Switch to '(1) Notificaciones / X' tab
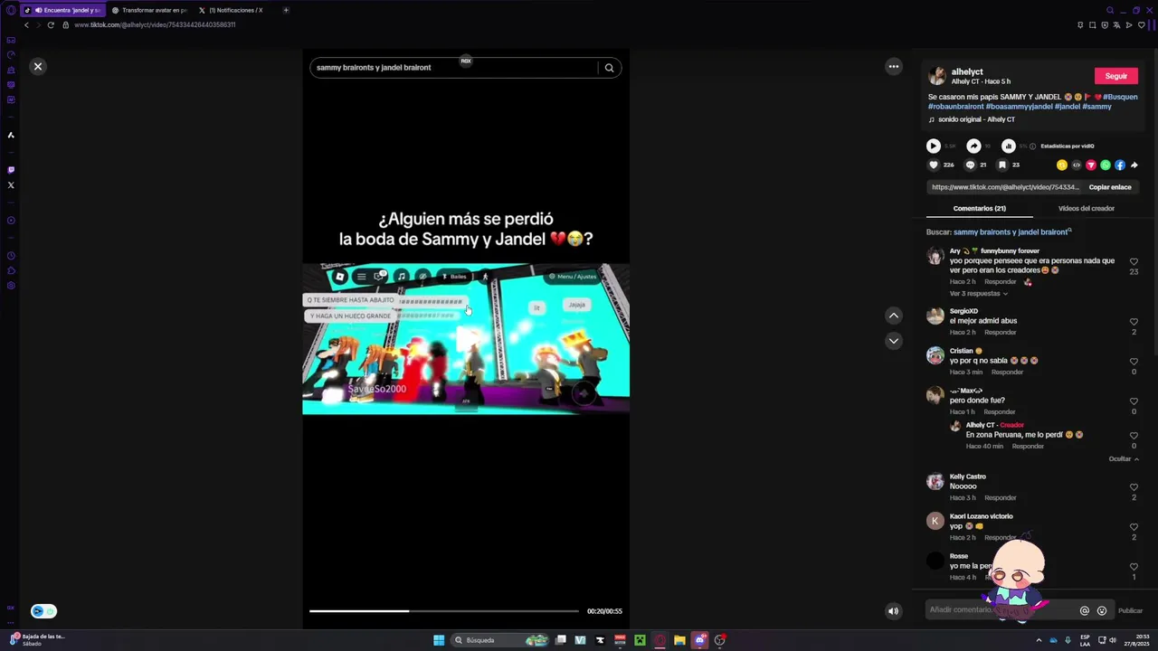 click(x=233, y=10)
